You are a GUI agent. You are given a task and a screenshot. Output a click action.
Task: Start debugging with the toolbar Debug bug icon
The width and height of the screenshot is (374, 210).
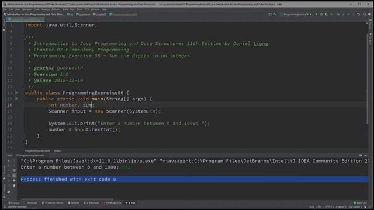321,14
